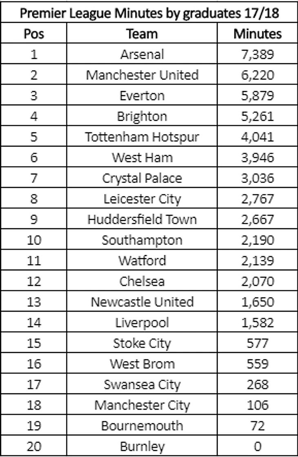This screenshot has width=298, height=457.
Task: Select the Manchester City cell
Action: coord(142,405)
